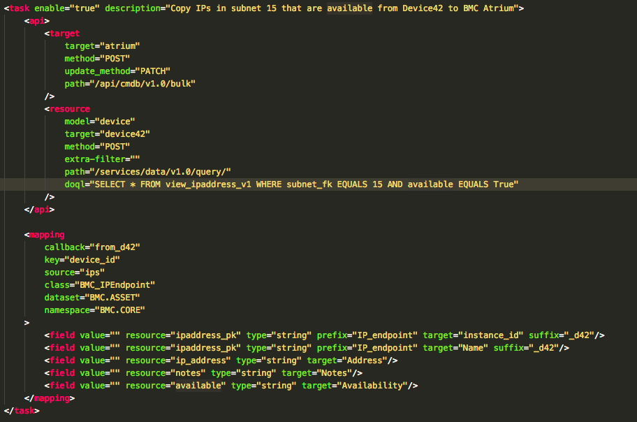
Task: Click the field line targeting instance_id
Action: tap(324, 335)
